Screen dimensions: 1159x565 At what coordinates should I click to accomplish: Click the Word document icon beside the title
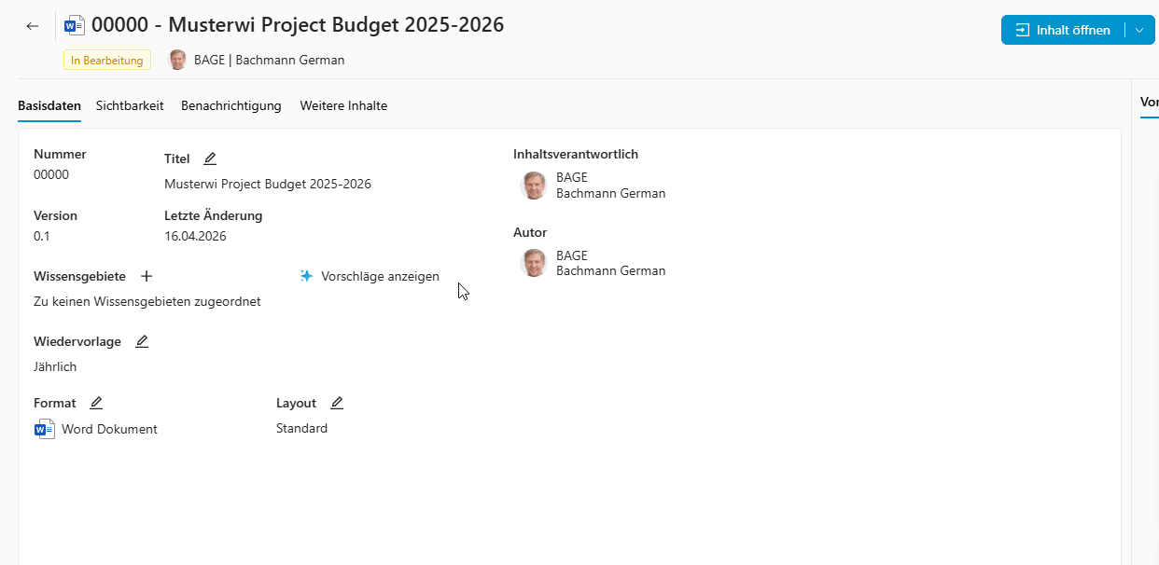click(73, 24)
